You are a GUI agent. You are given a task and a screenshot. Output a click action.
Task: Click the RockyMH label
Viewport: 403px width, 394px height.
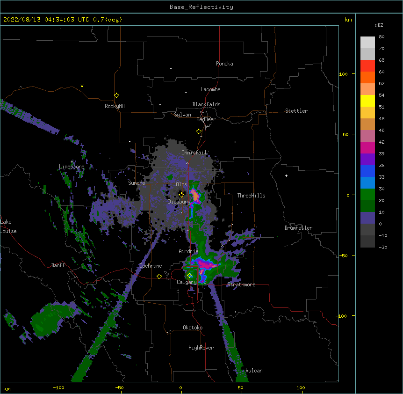pos(115,106)
